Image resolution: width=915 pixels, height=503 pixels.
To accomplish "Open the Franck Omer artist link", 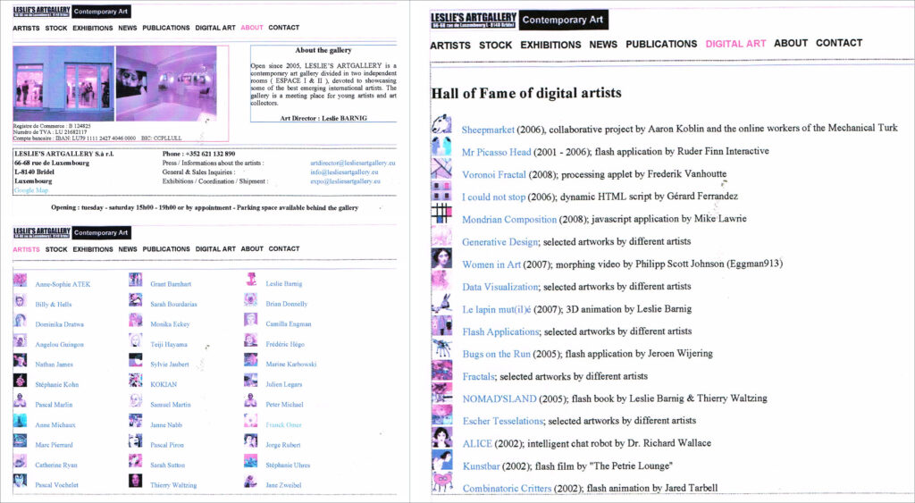I will click(286, 424).
